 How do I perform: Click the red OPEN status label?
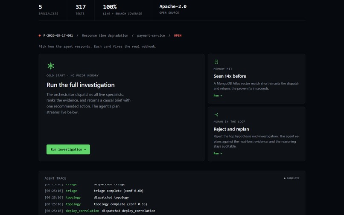178,35
